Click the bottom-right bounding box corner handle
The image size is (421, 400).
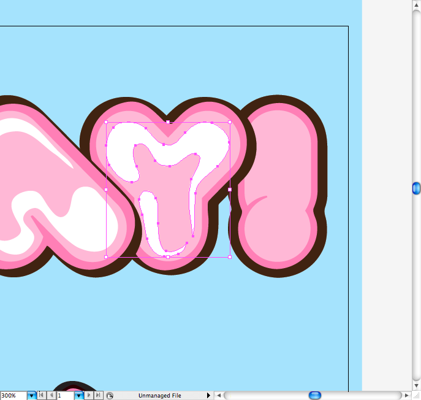point(230,257)
